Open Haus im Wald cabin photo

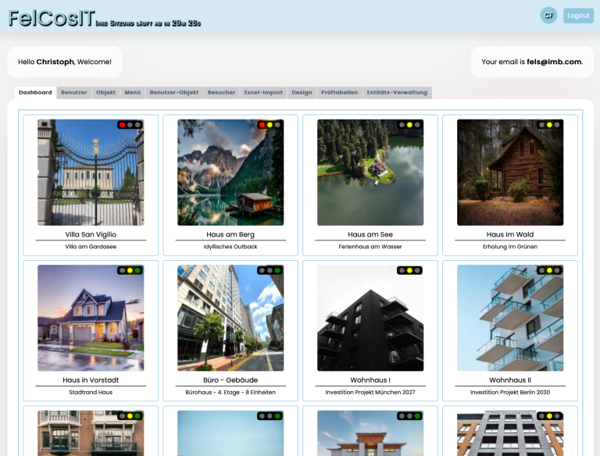[x=510, y=173]
